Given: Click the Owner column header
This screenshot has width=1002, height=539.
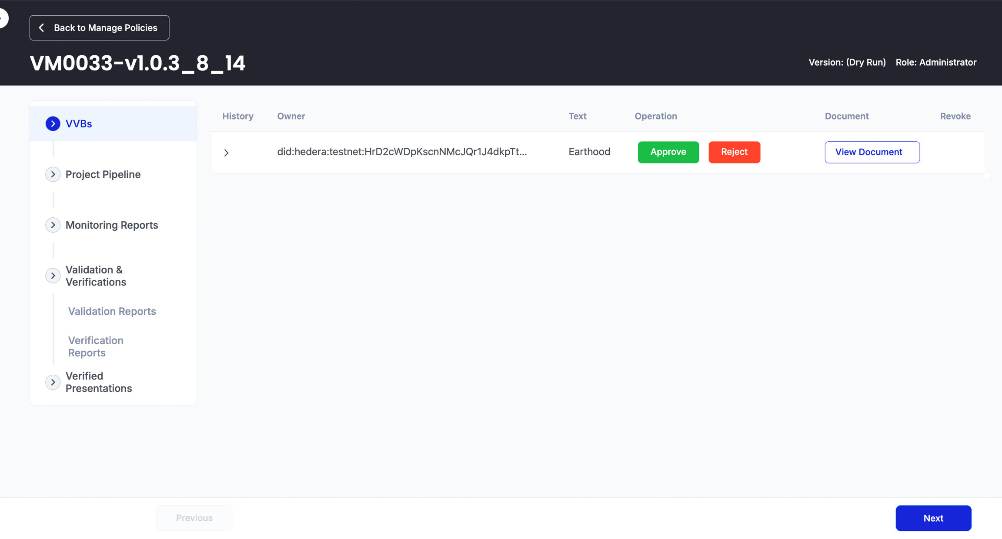Looking at the screenshot, I should point(291,116).
